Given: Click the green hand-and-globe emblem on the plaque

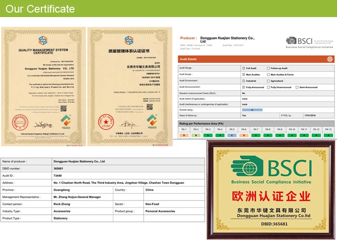Looking at the screenshot, I should 247,166.
